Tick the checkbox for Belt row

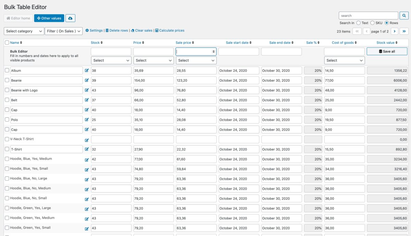point(7,100)
